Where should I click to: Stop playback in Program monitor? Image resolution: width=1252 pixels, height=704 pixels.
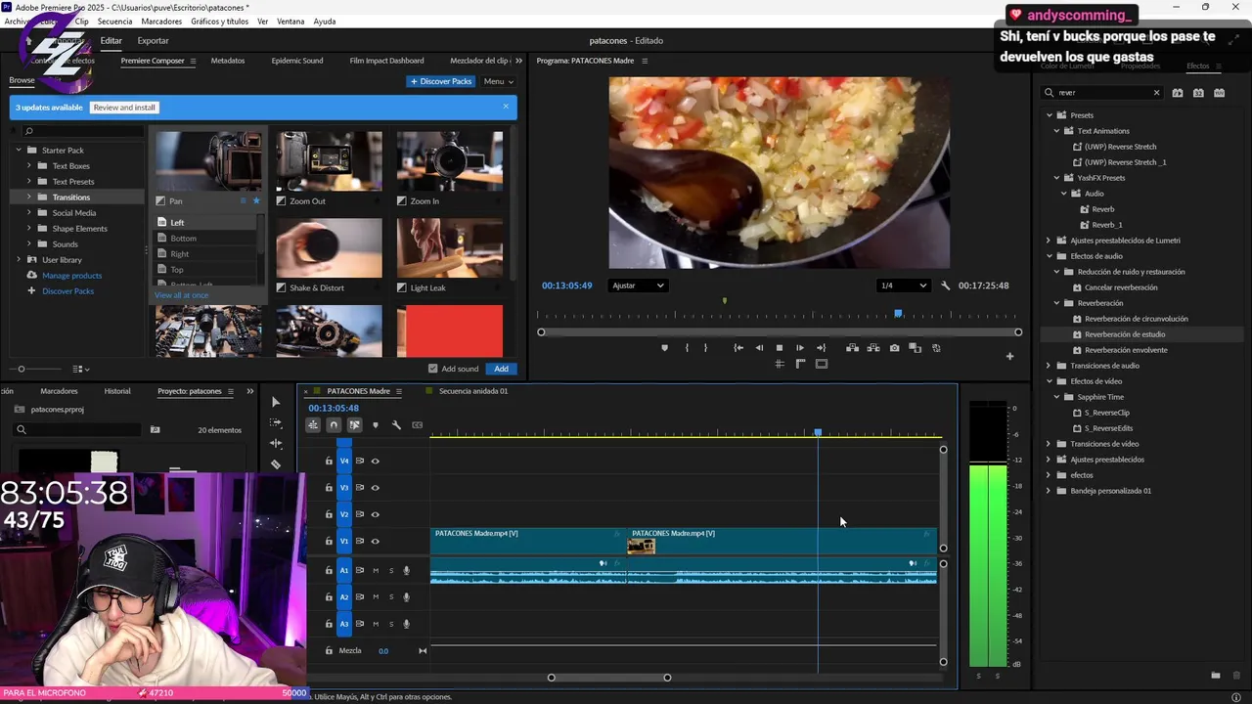[780, 348]
